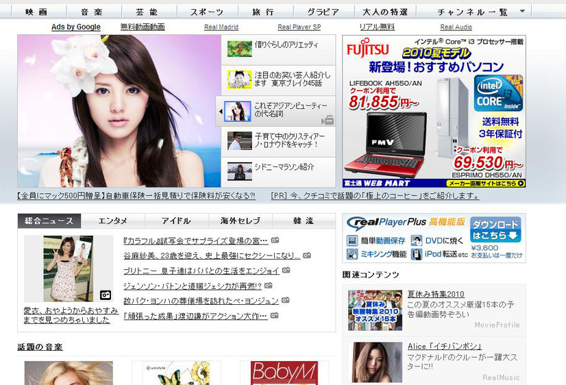Expand the チャンネル一覧 dropdown arrow
The image size is (566, 385).
tap(522, 11)
